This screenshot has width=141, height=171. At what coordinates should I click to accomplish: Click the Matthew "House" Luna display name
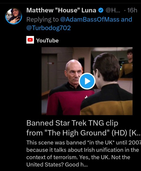(x=61, y=10)
